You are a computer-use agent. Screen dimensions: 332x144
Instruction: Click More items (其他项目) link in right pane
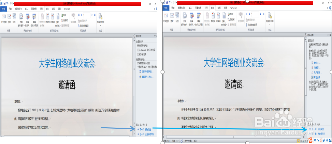click(x=317, y=77)
